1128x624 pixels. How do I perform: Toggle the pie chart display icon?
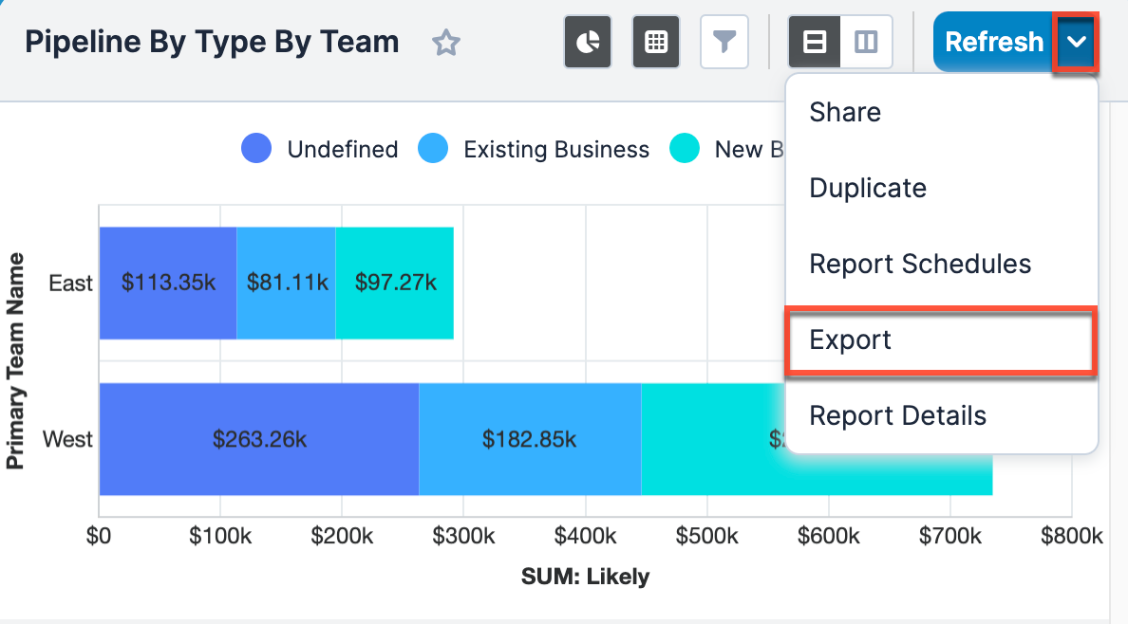point(588,43)
